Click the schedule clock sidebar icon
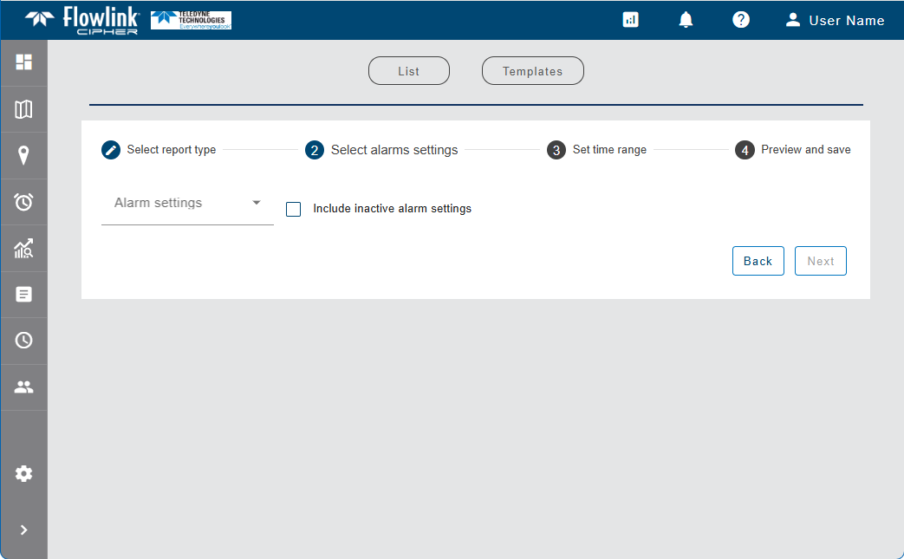Screen dimensions: 904x559 pyautogui.click(x=23, y=341)
